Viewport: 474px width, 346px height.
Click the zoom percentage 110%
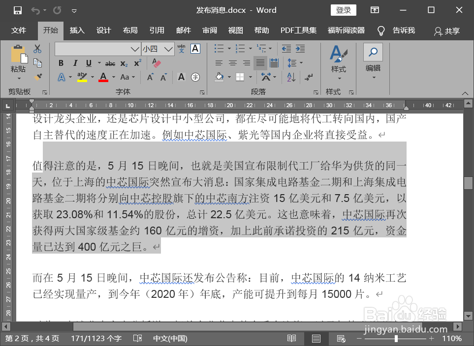point(452,339)
